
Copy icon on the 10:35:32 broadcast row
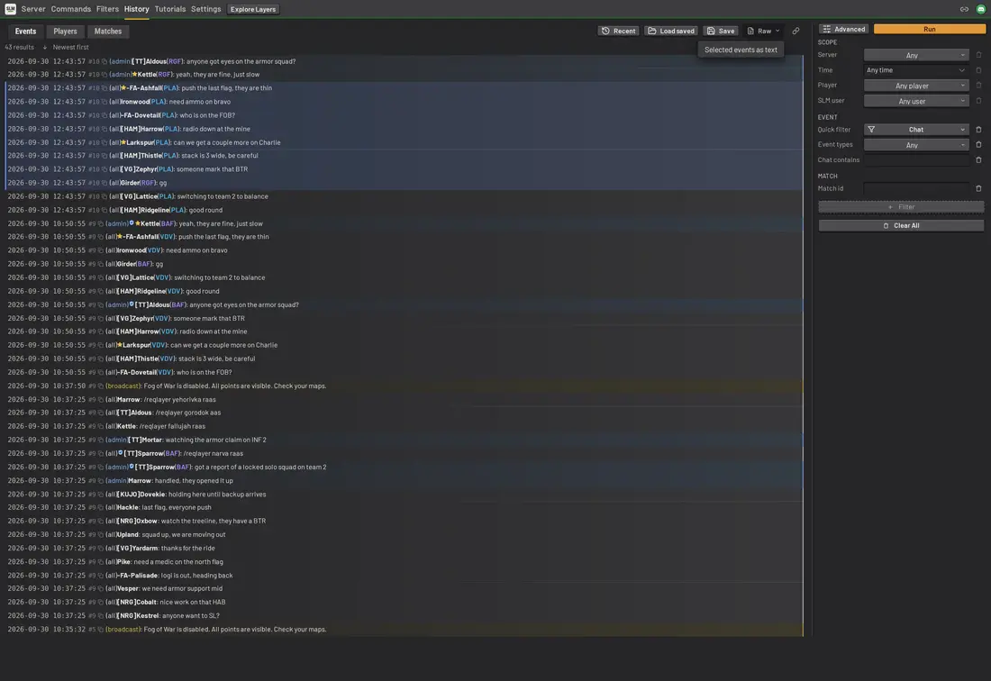[x=101, y=629]
